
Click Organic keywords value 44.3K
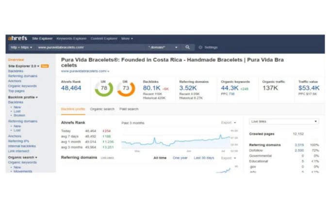pyautogui.click(x=230, y=88)
